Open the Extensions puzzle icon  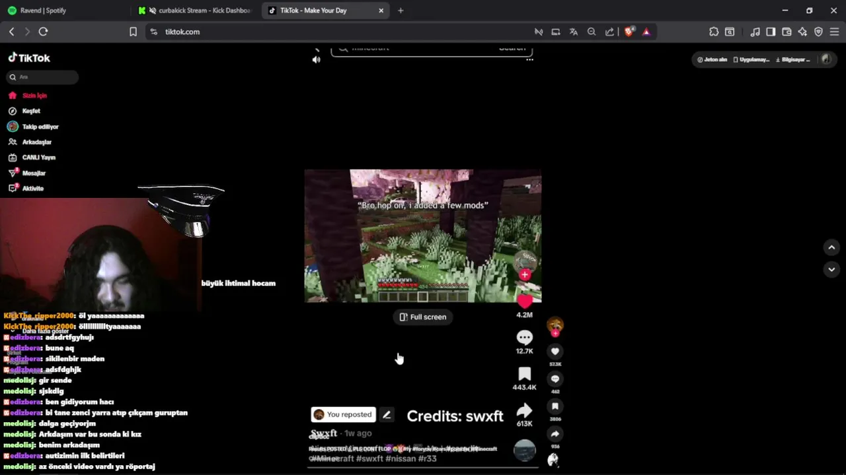[714, 32]
